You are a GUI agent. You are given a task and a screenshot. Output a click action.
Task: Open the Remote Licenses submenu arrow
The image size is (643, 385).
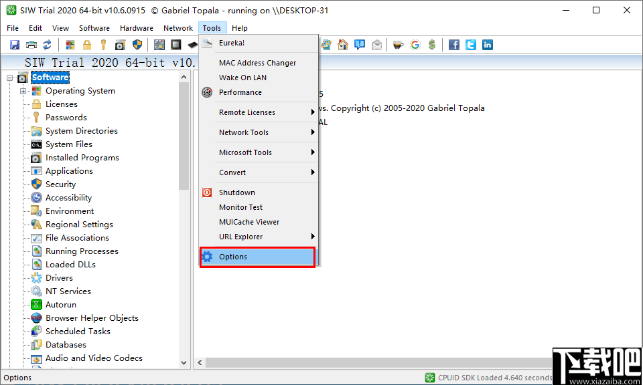[x=313, y=112]
